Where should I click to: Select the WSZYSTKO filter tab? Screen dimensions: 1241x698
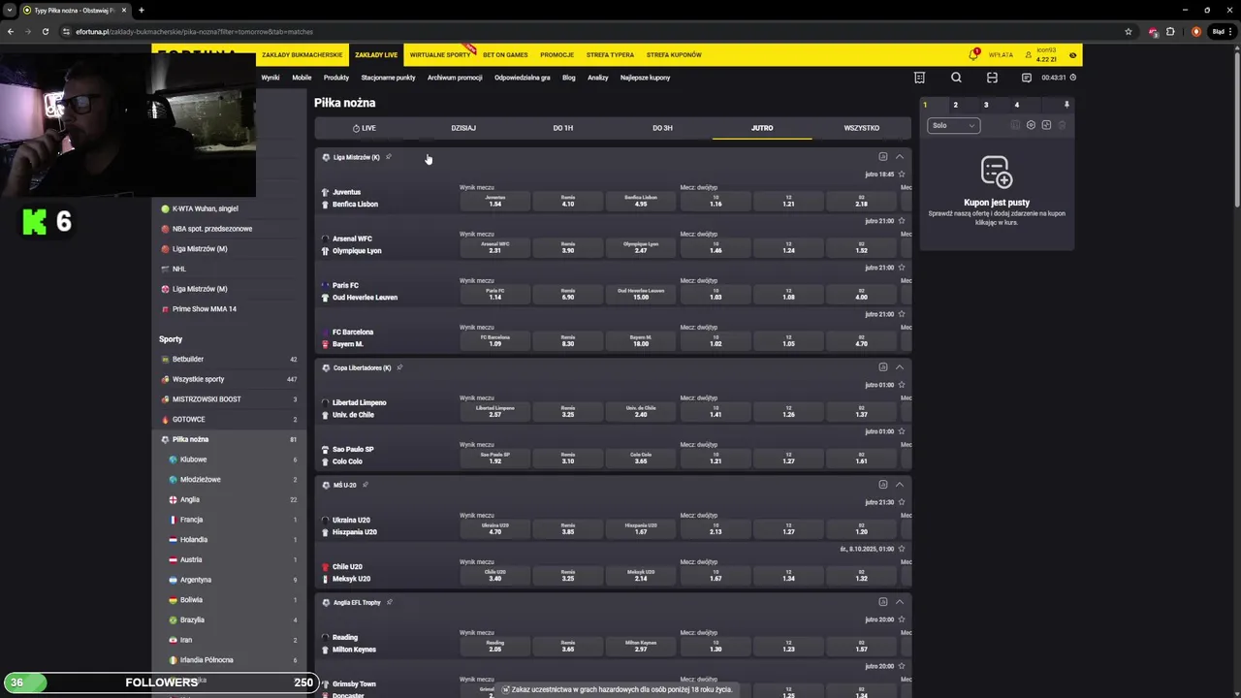(862, 128)
